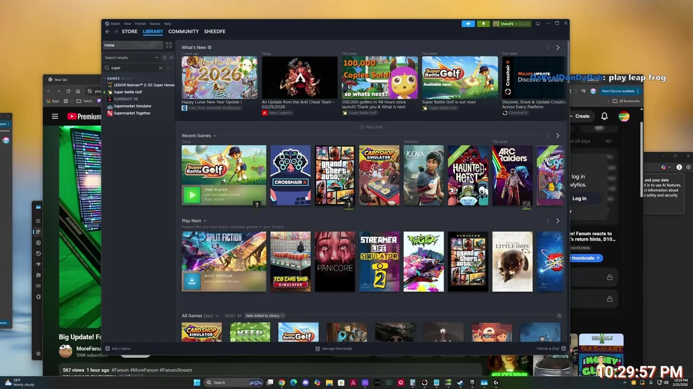Viewport: 693px width, 389px height.
Task: Open the Steam notifications bell
Action: pos(483,24)
